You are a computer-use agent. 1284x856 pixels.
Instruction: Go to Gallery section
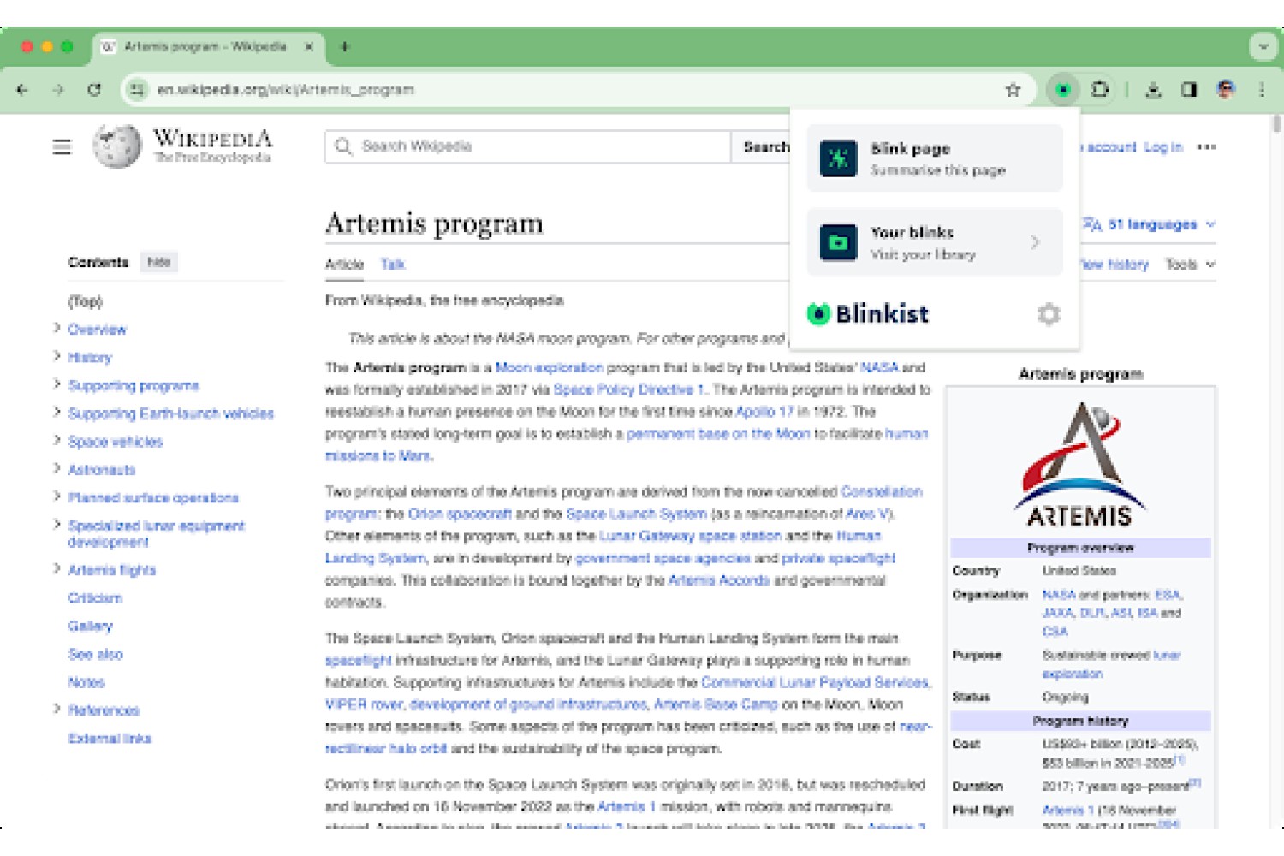click(90, 627)
